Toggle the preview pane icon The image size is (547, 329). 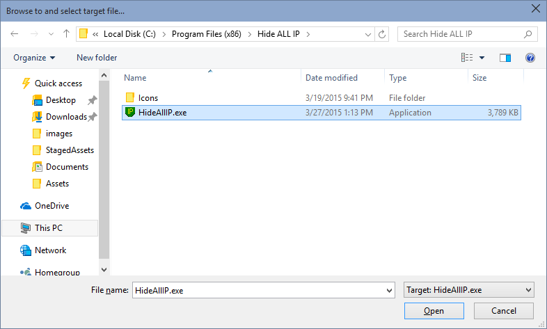click(505, 58)
